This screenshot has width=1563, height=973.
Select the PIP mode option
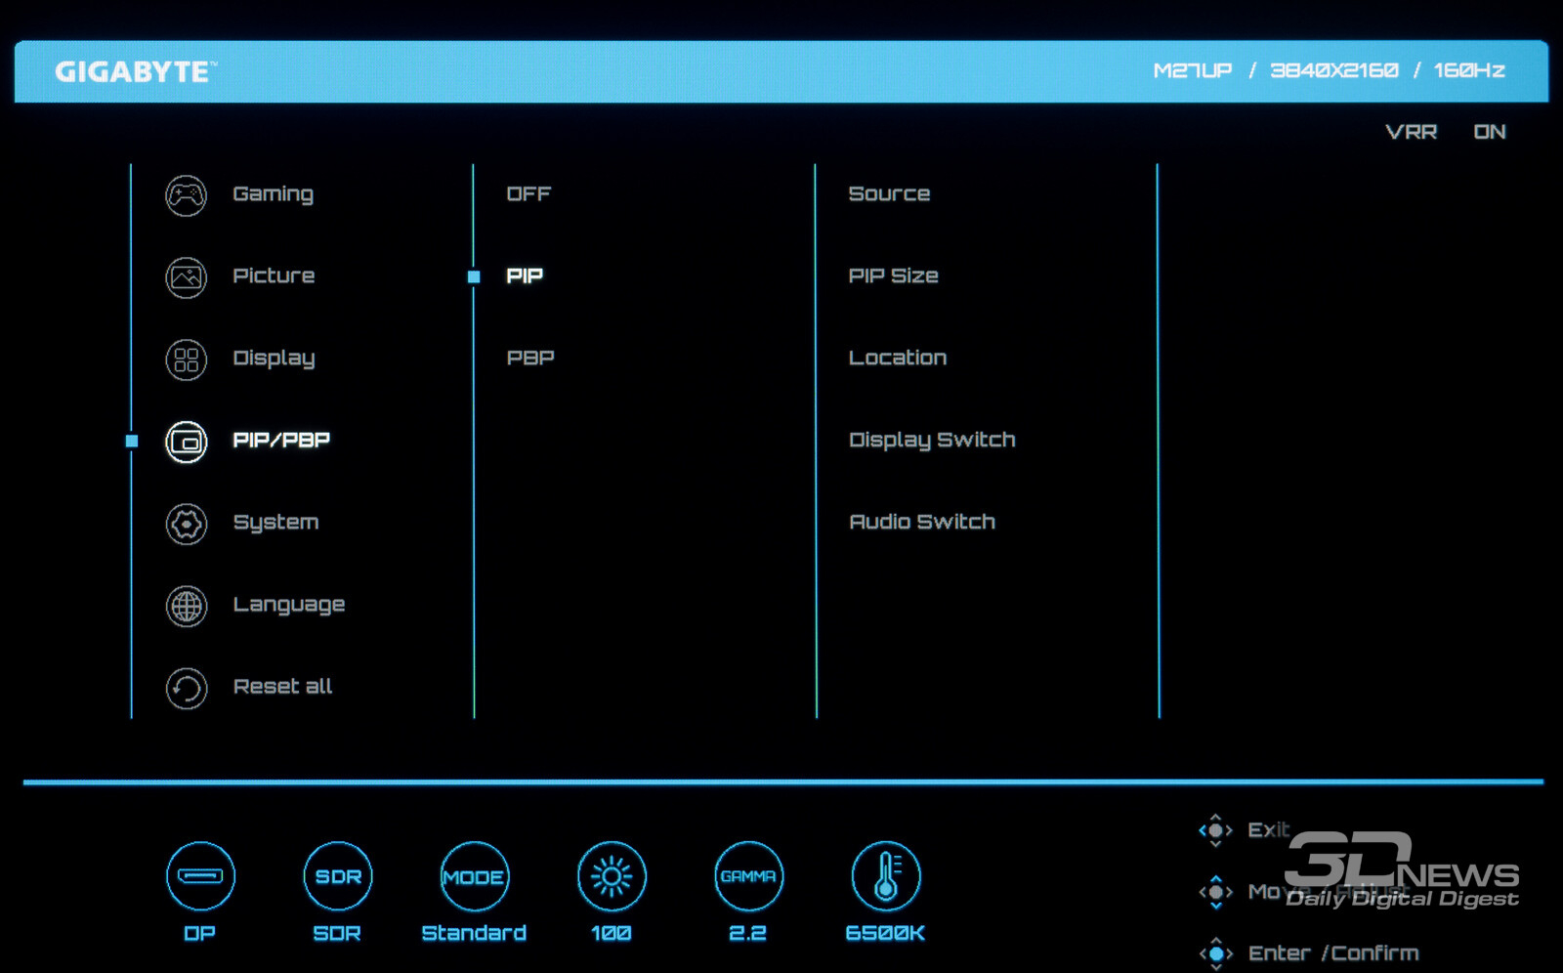(525, 276)
